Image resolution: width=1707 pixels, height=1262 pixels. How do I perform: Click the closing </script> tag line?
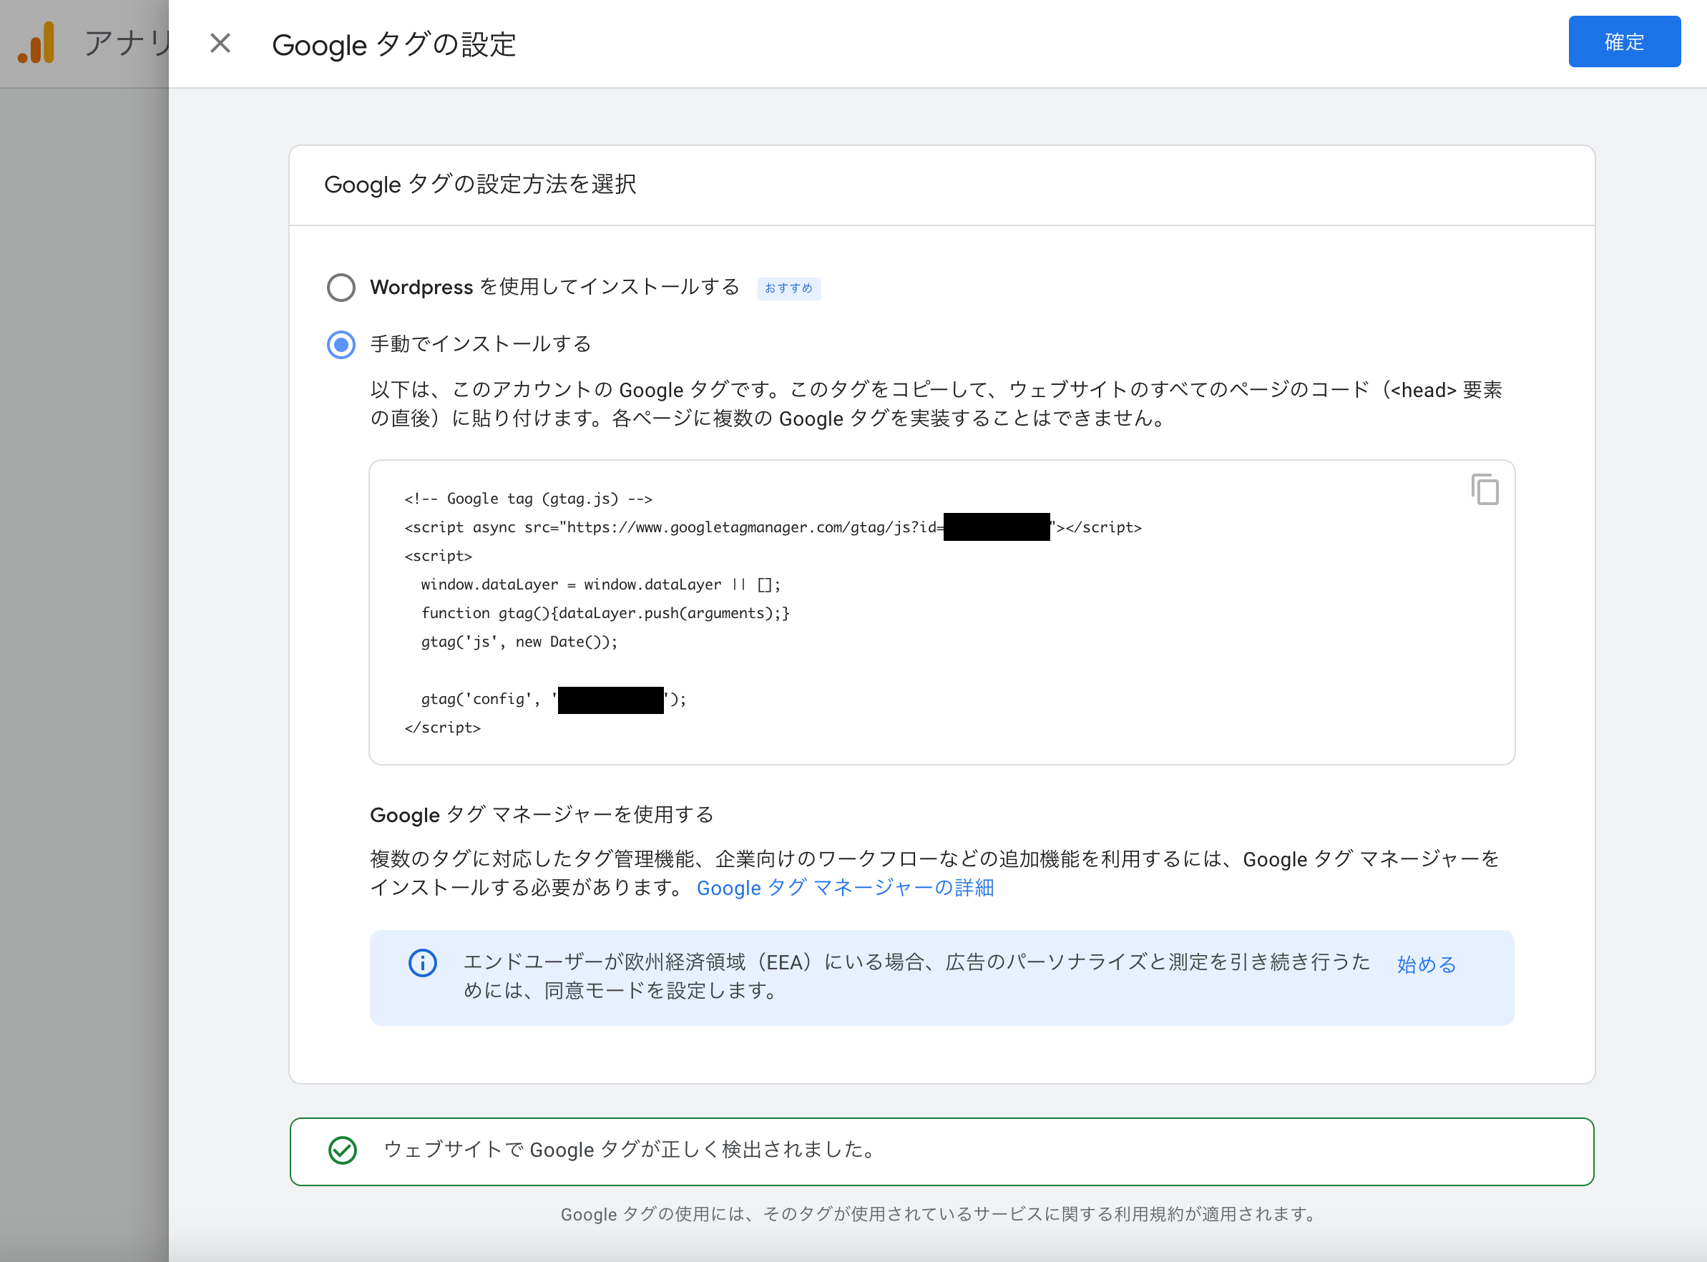coord(442,728)
